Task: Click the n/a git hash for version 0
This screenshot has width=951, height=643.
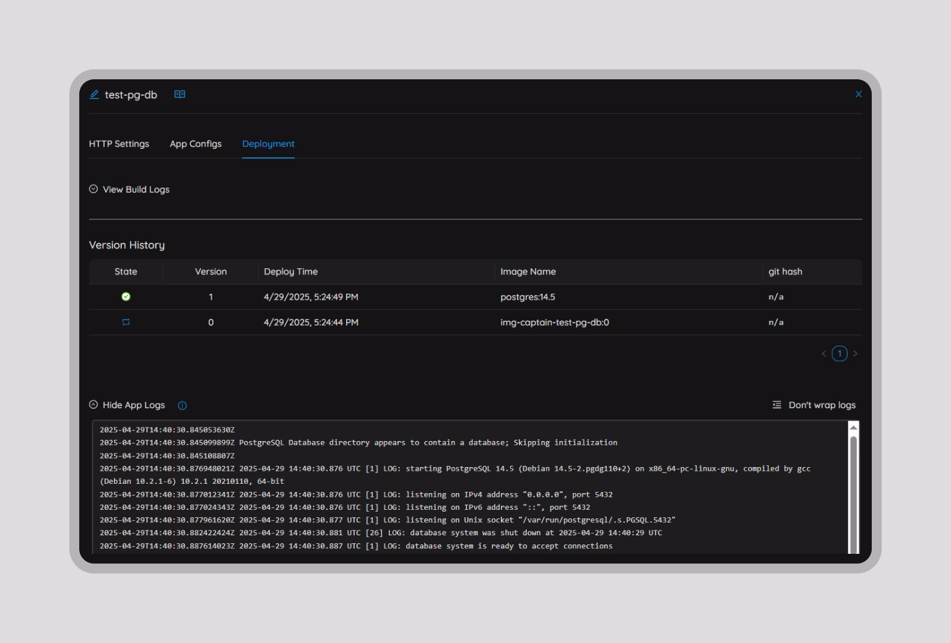Action: click(x=776, y=322)
